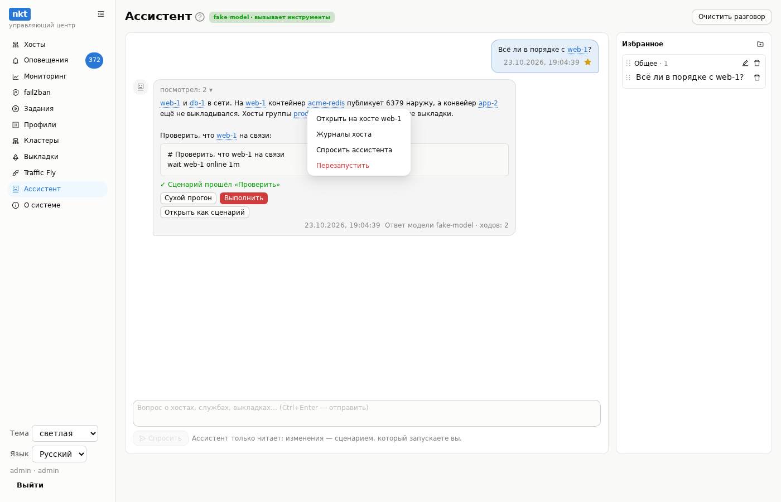Open the Хосты icon in sidebar

coord(16,45)
